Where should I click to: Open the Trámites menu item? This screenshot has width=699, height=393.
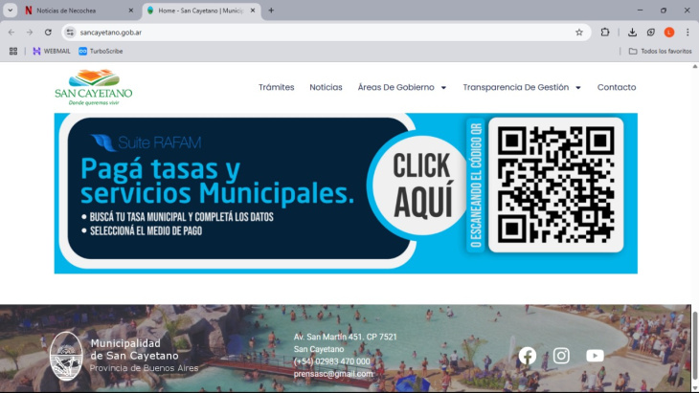click(277, 87)
